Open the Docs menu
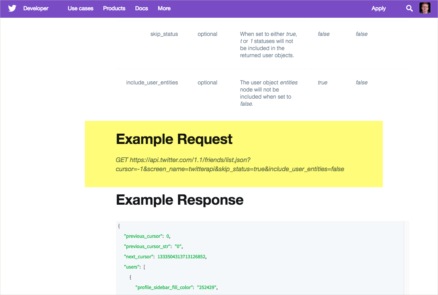The width and height of the screenshot is (438, 295). click(x=141, y=8)
